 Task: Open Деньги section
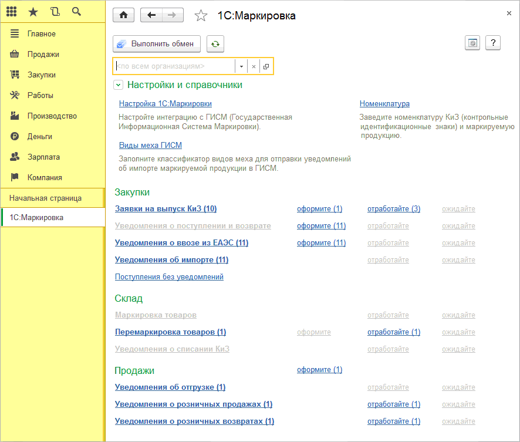(x=53, y=137)
